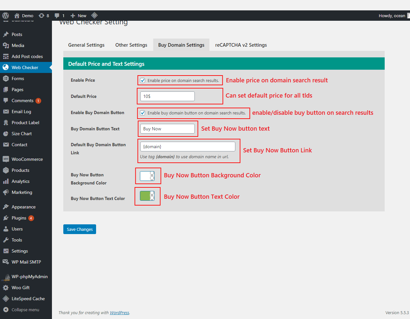The width and height of the screenshot is (410, 319).
Task: Switch to the General Settings tab
Action: coord(86,45)
